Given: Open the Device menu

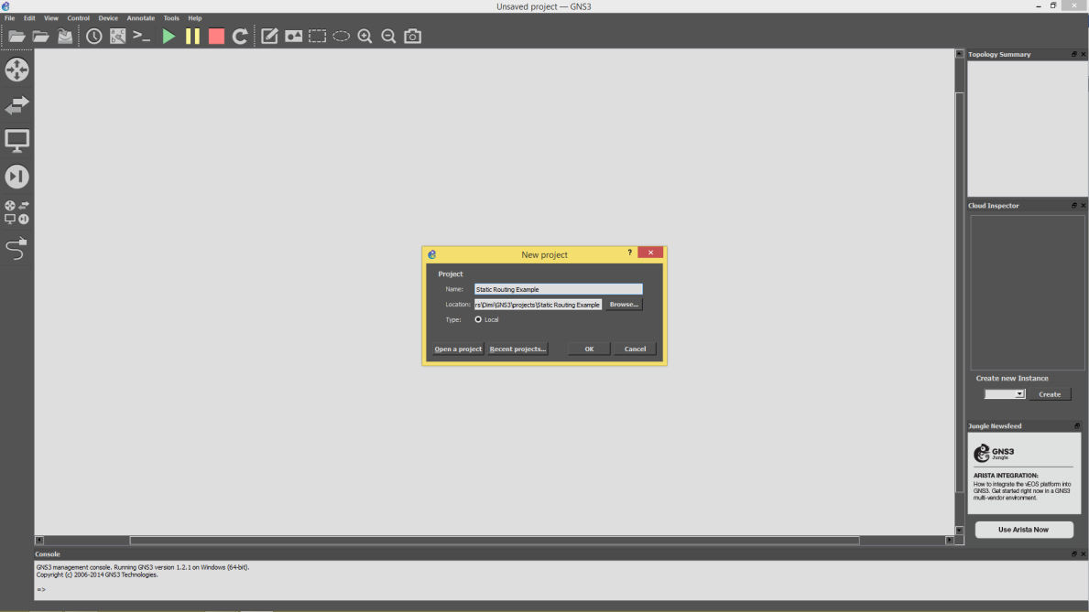Looking at the screenshot, I should [108, 18].
